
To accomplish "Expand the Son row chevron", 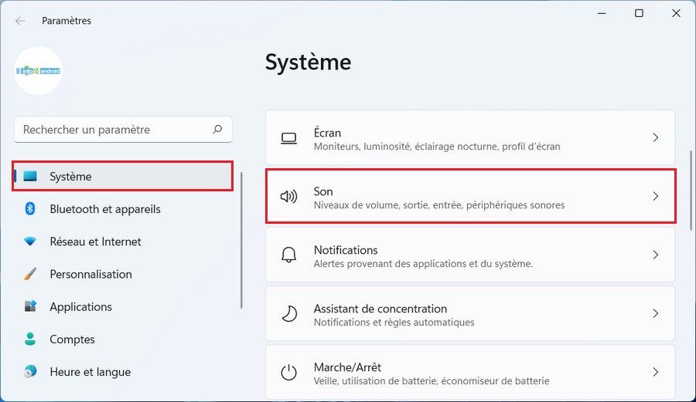I will click(656, 196).
